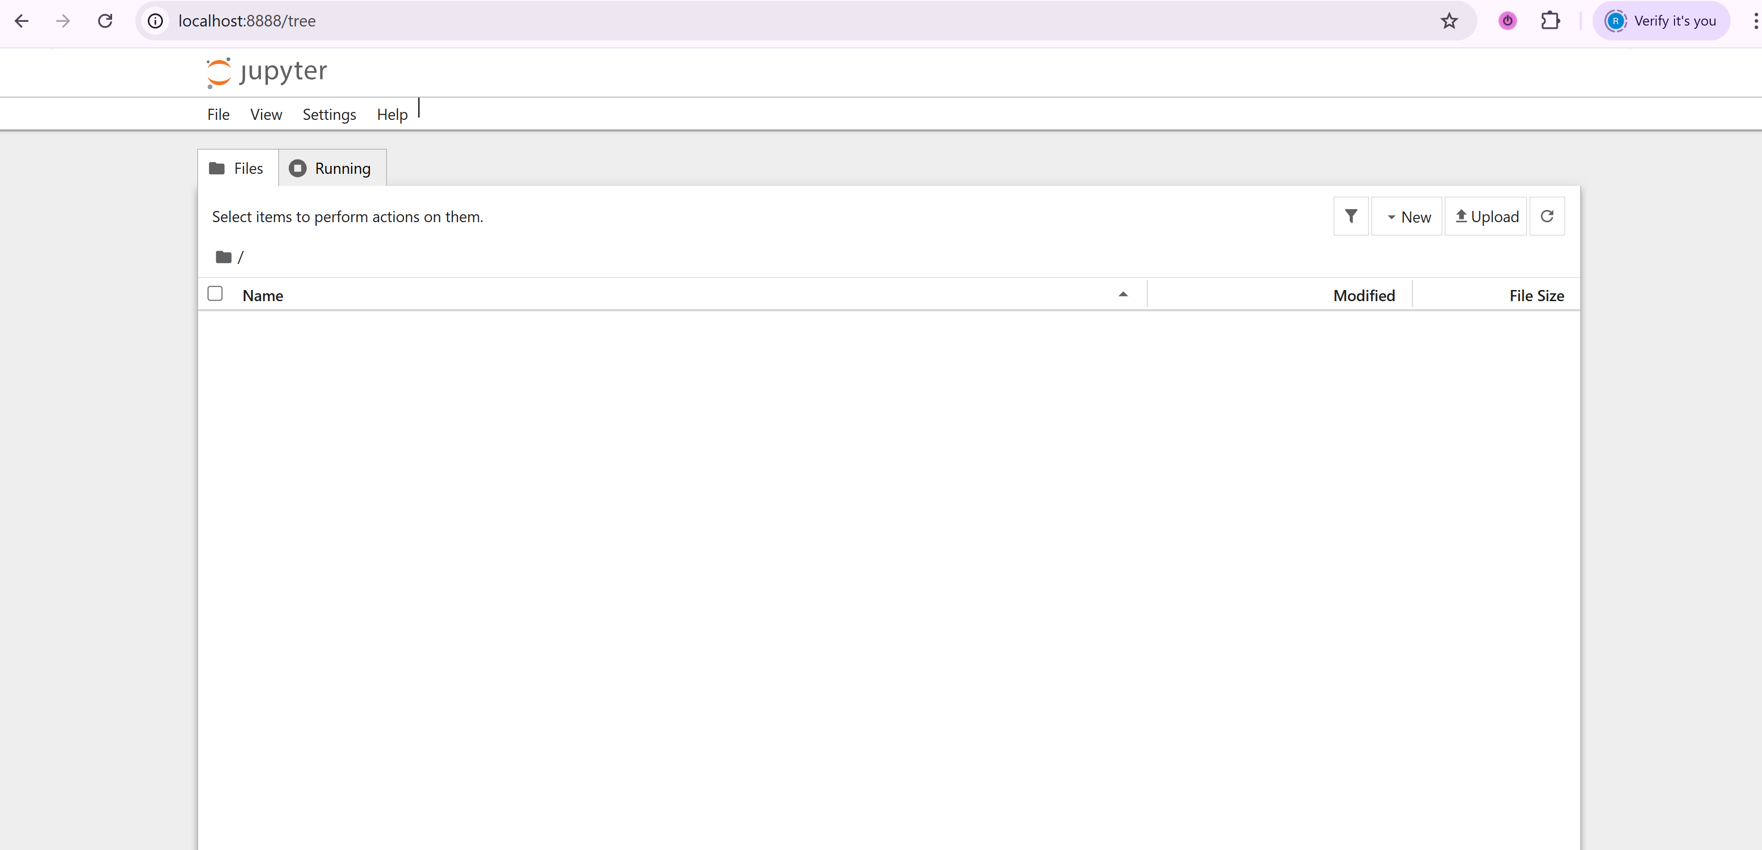This screenshot has width=1762, height=850.
Task: Sort files by Modified column
Action: click(1363, 296)
